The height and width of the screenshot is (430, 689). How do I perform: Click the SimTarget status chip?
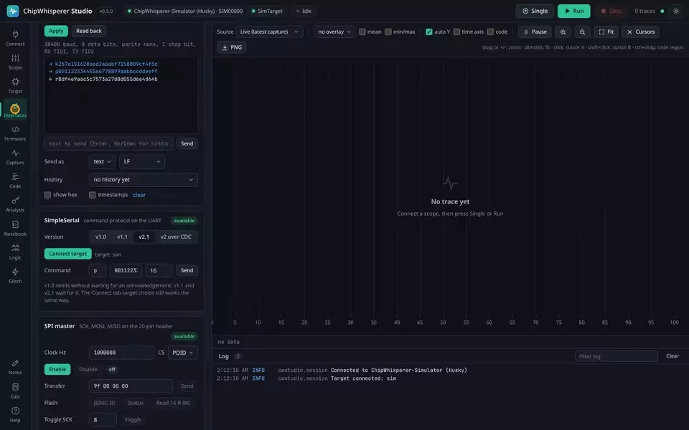tap(267, 11)
